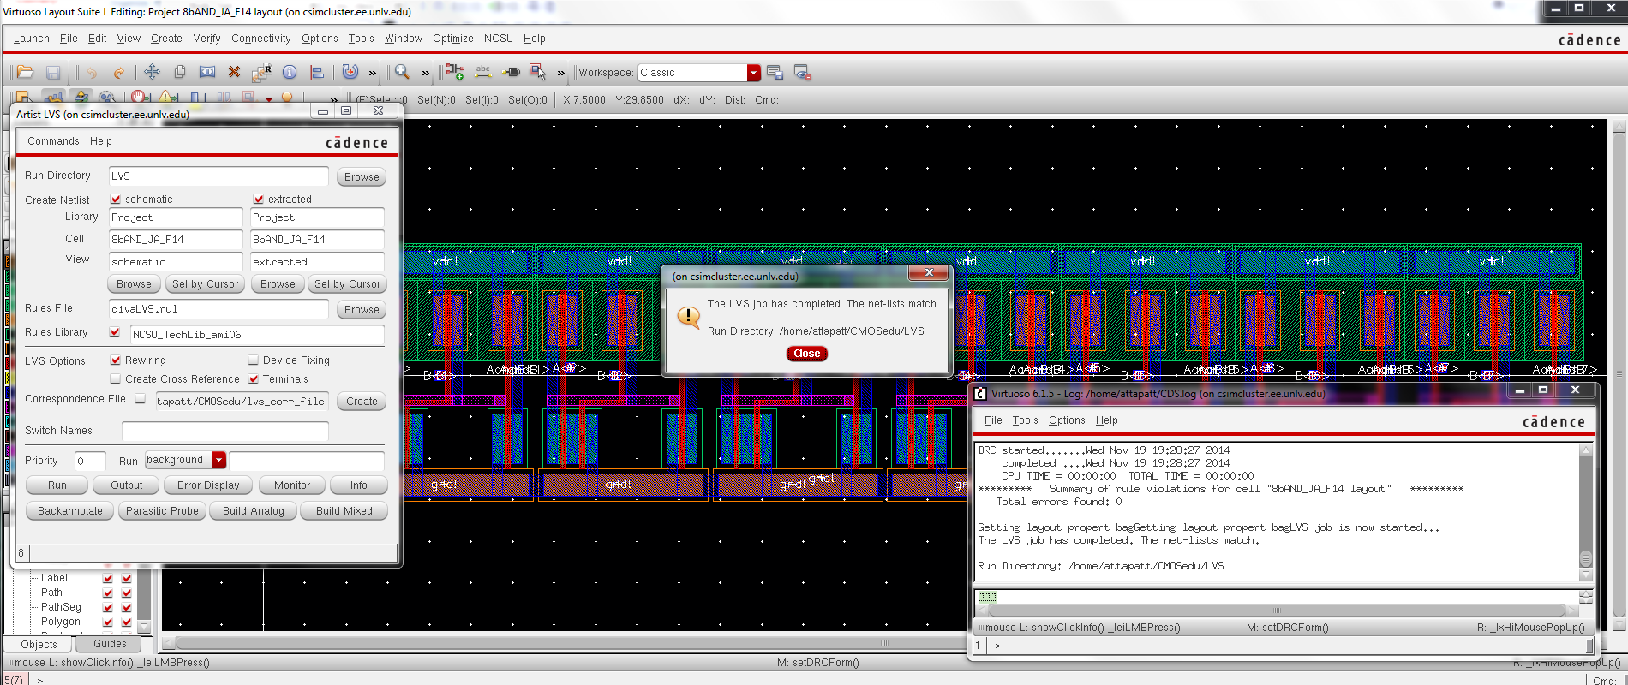Viewport: 1628px width, 685px height.
Task: Toggle the Terminals checkbox
Action: click(254, 378)
